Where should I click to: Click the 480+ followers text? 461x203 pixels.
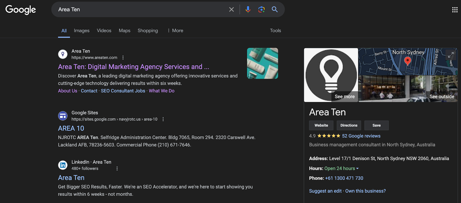point(85,168)
